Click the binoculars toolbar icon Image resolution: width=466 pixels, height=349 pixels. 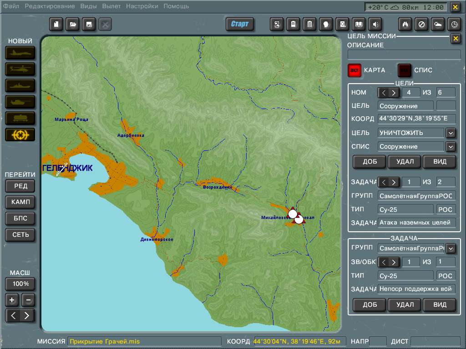pyautogui.click(x=405, y=25)
